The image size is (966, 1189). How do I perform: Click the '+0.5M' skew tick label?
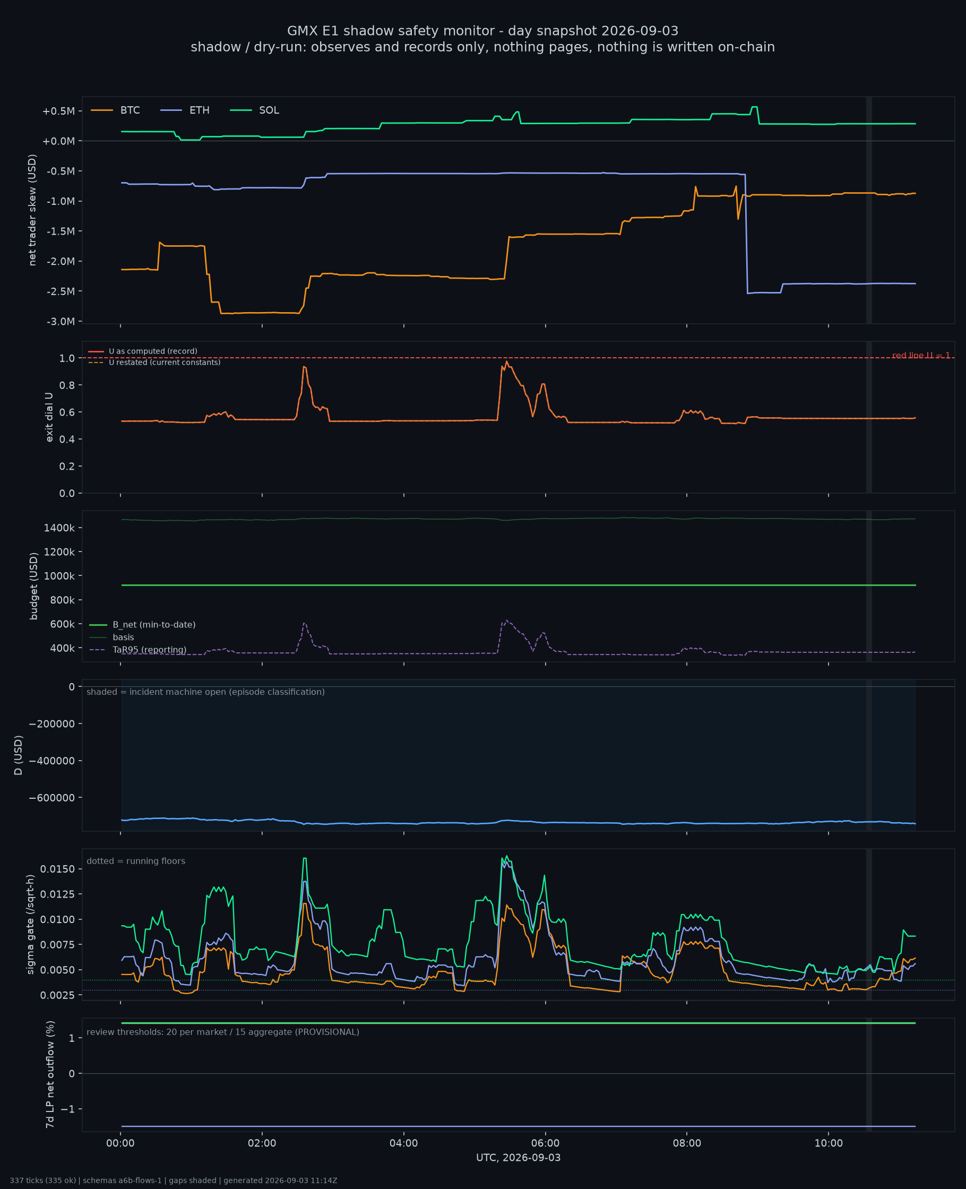click(58, 111)
